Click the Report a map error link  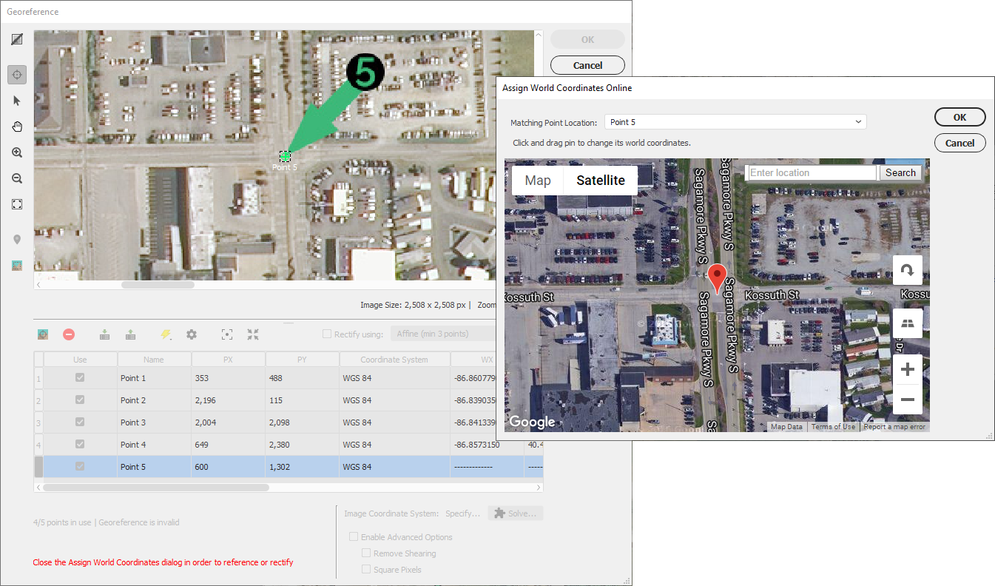click(894, 427)
